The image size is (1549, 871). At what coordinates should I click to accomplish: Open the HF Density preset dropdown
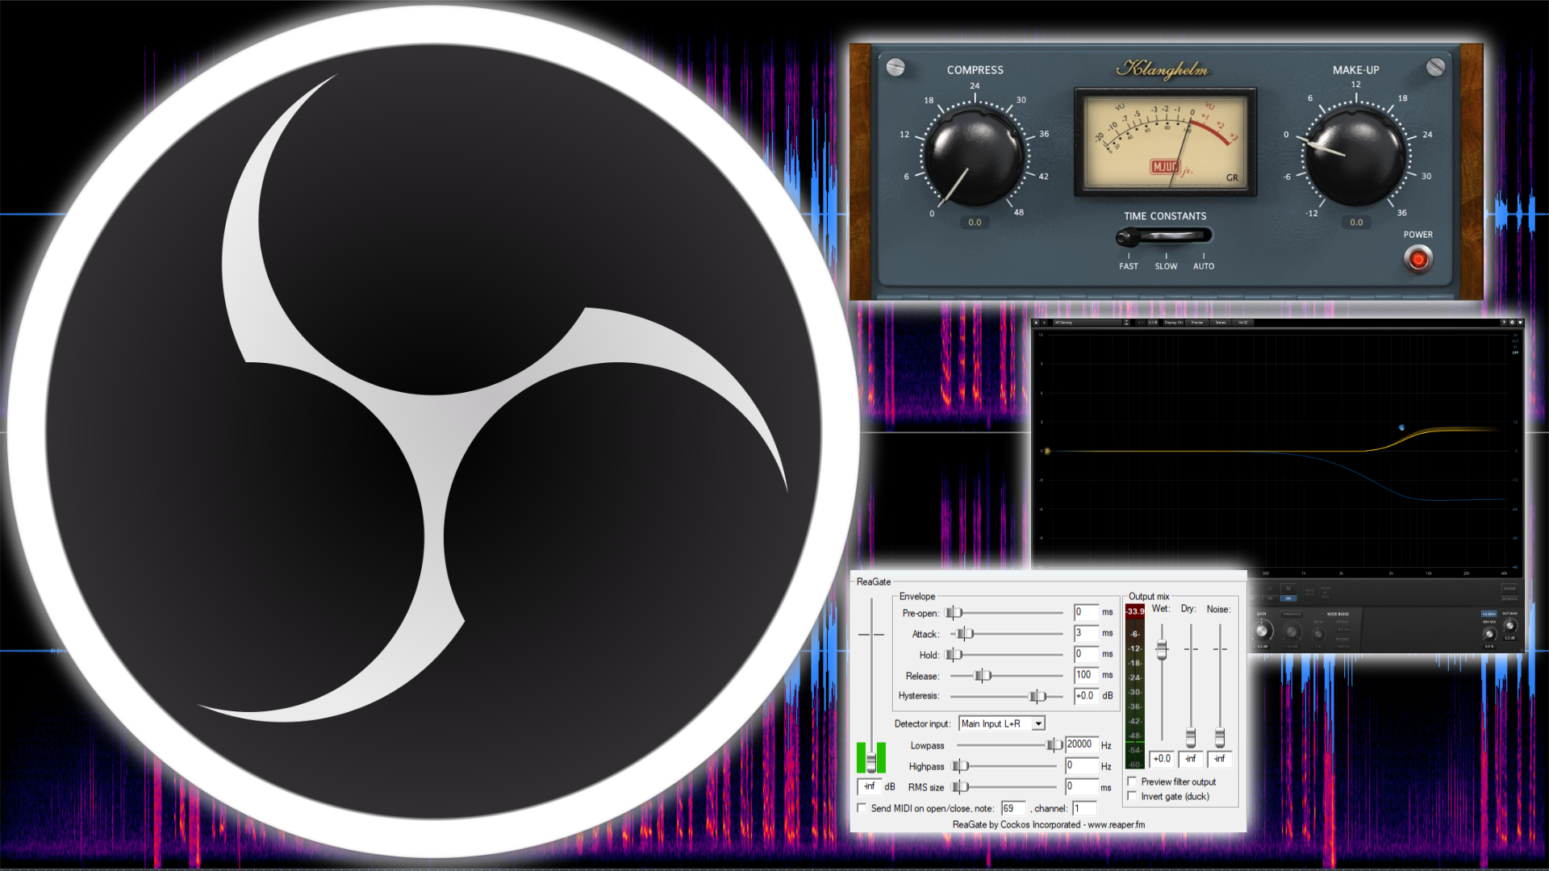pyautogui.click(x=1088, y=323)
